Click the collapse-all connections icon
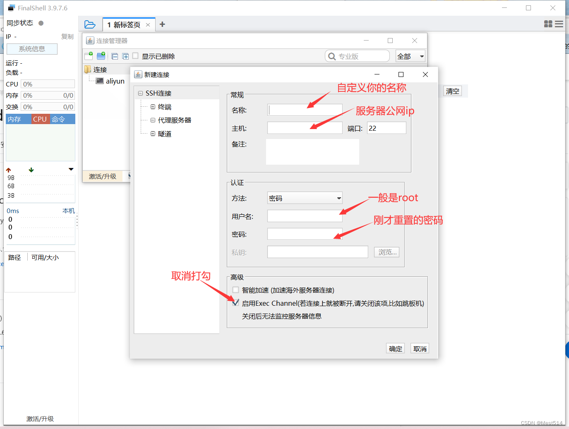This screenshot has height=429, width=569. (x=115, y=56)
